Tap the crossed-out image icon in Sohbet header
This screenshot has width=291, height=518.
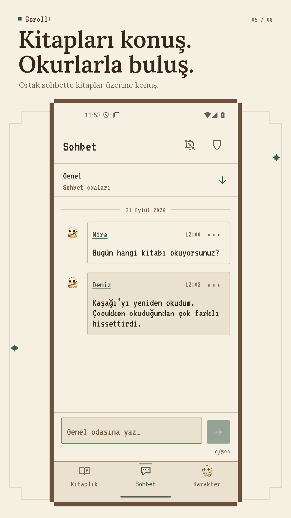[x=190, y=145]
